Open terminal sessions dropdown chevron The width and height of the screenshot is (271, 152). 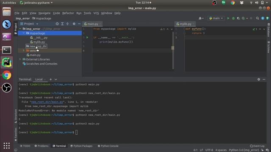tap(56, 79)
